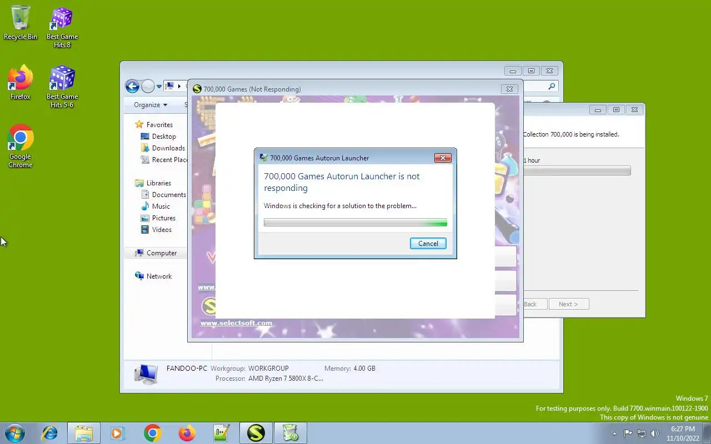Open Recent Places in the navigation pane
This screenshot has width=711, height=444.
coord(164,160)
